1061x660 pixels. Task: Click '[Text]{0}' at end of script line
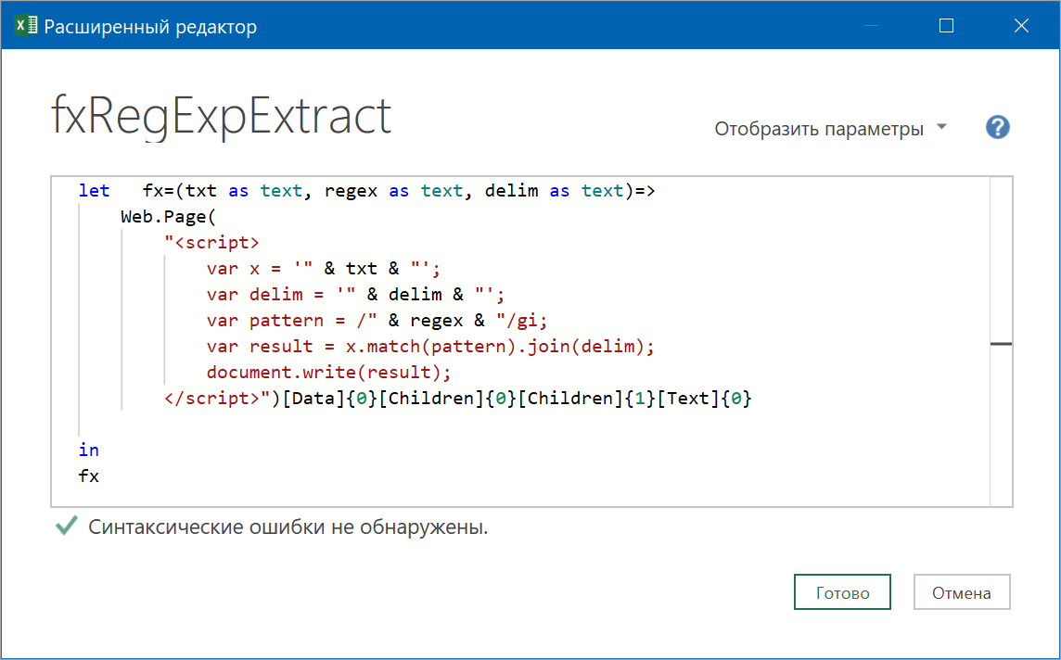pyautogui.click(x=705, y=399)
